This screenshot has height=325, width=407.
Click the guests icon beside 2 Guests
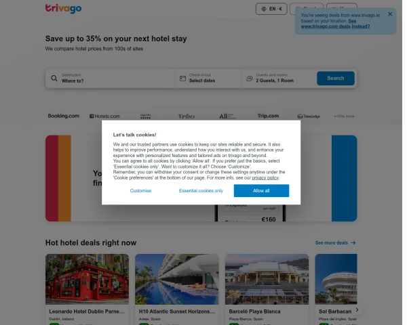point(250,79)
